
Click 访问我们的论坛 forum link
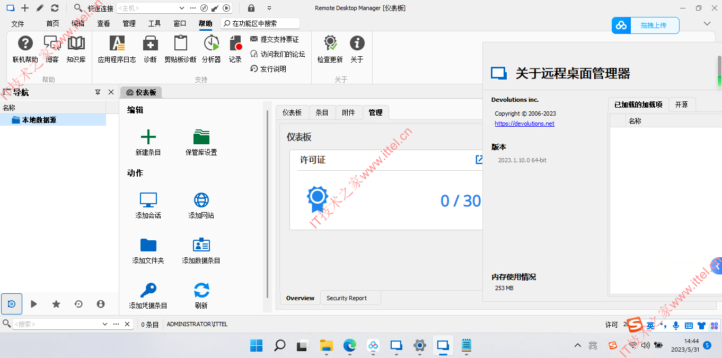(x=277, y=54)
